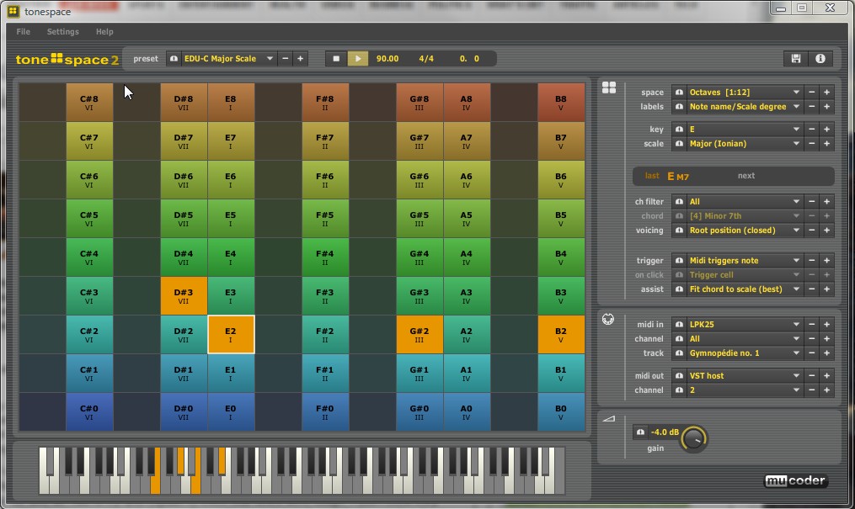This screenshot has height=509, width=855.
Task: Select next preset with plus button
Action: [300, 58]
